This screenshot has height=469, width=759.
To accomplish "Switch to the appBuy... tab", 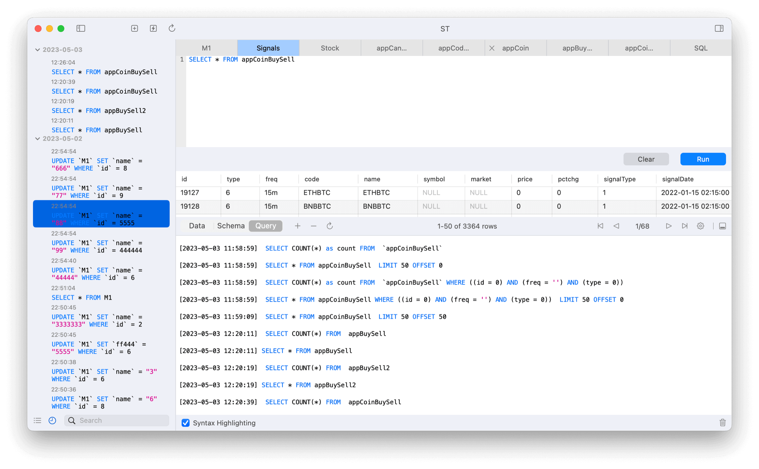I will (x=577, y=48).
